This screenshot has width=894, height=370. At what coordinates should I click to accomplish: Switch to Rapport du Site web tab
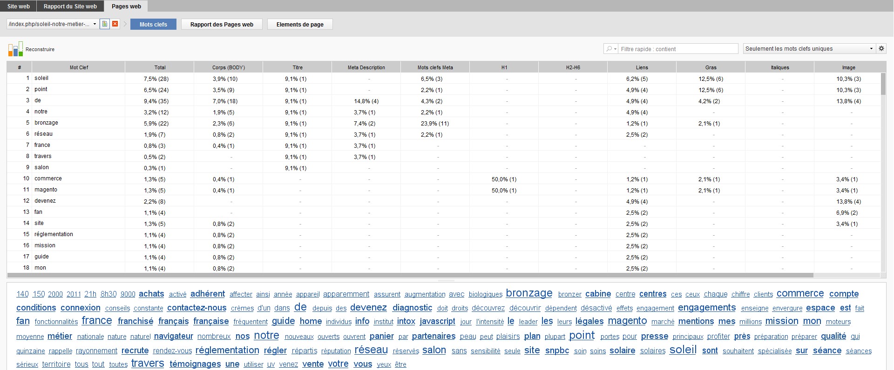[70, 6]
